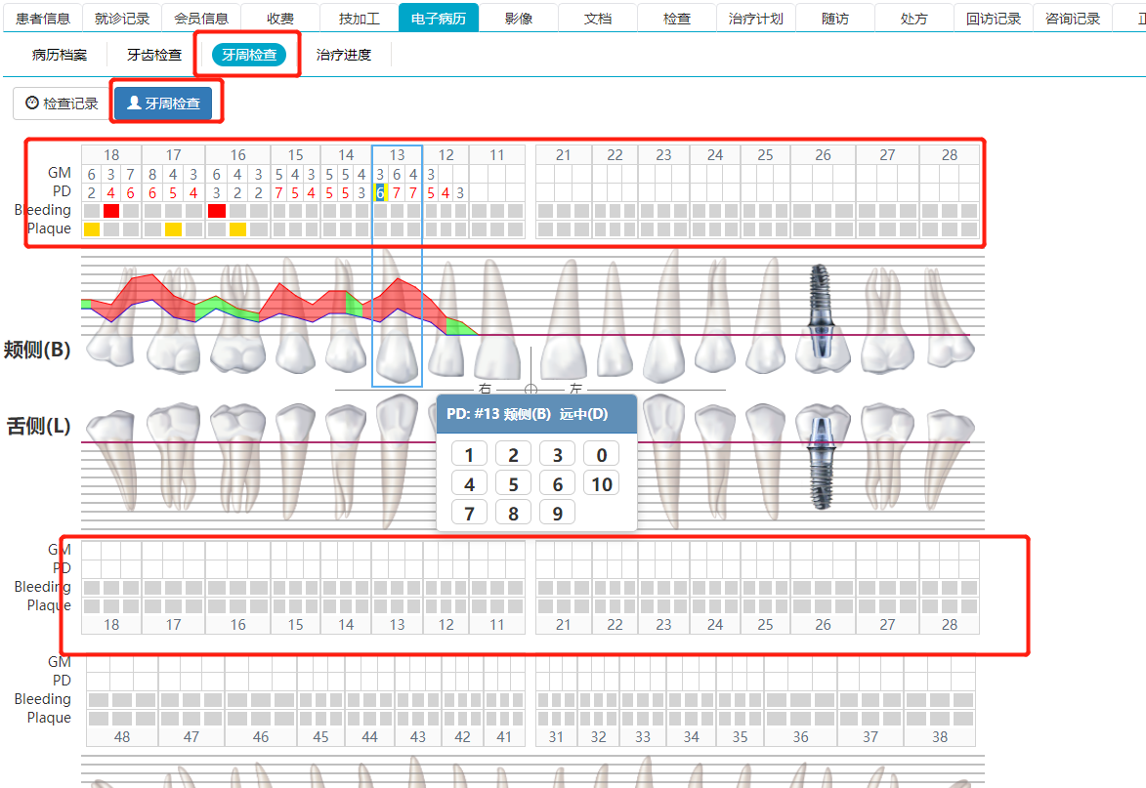This screenshot has height=788, width=1146.
Task: Click tooth number 48 in lower chart
Action: point(122,737)
